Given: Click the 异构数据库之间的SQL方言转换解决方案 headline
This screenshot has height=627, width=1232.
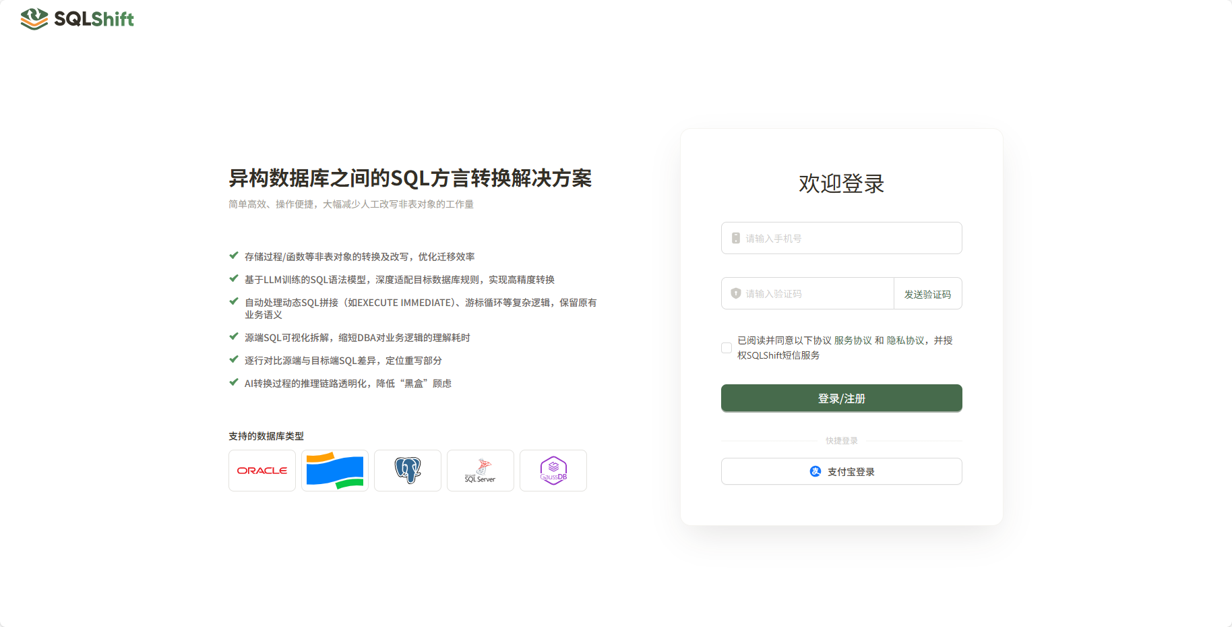Looking at the screenshot, I should coord(410,178).
